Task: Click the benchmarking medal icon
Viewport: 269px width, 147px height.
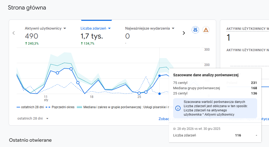Action: click(195, 30)
